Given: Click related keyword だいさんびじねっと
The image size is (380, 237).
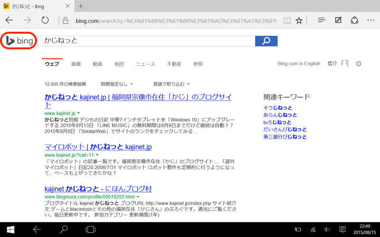Looking at the screenshot, I should click(285, 129).
